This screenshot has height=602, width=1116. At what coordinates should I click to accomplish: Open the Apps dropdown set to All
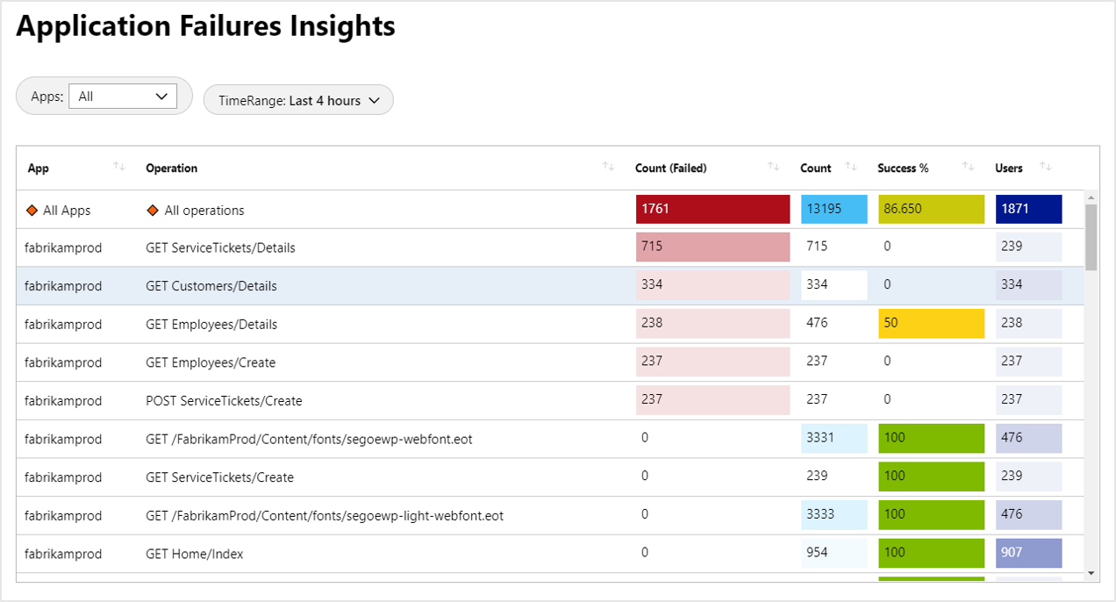[x=123, y=97]
